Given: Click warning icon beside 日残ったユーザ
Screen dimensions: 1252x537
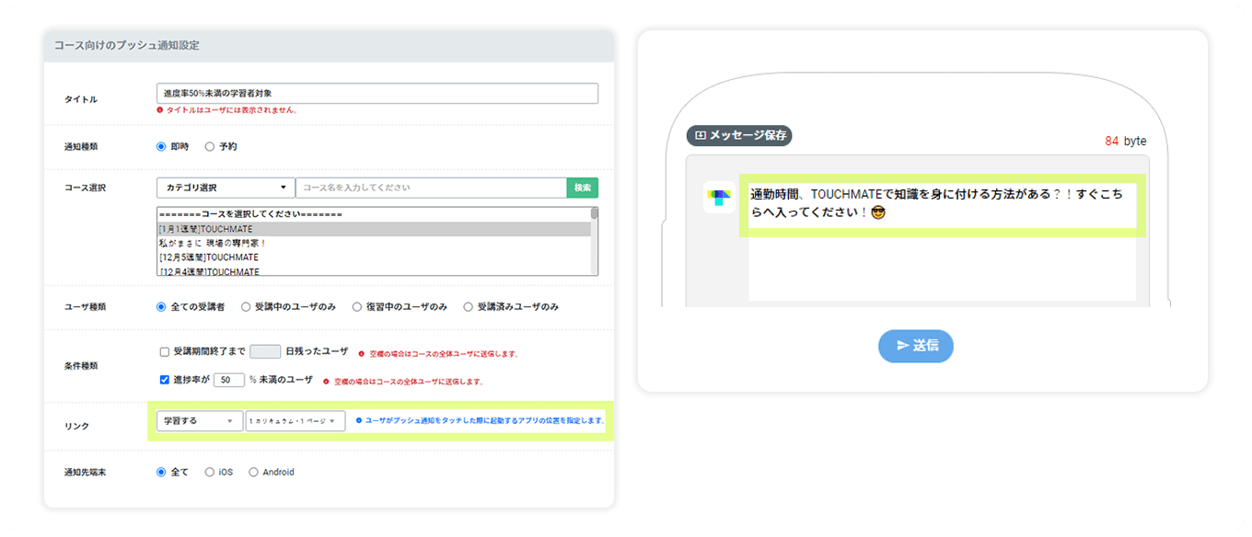Looking at the screenshot, I should click(362, 353).
